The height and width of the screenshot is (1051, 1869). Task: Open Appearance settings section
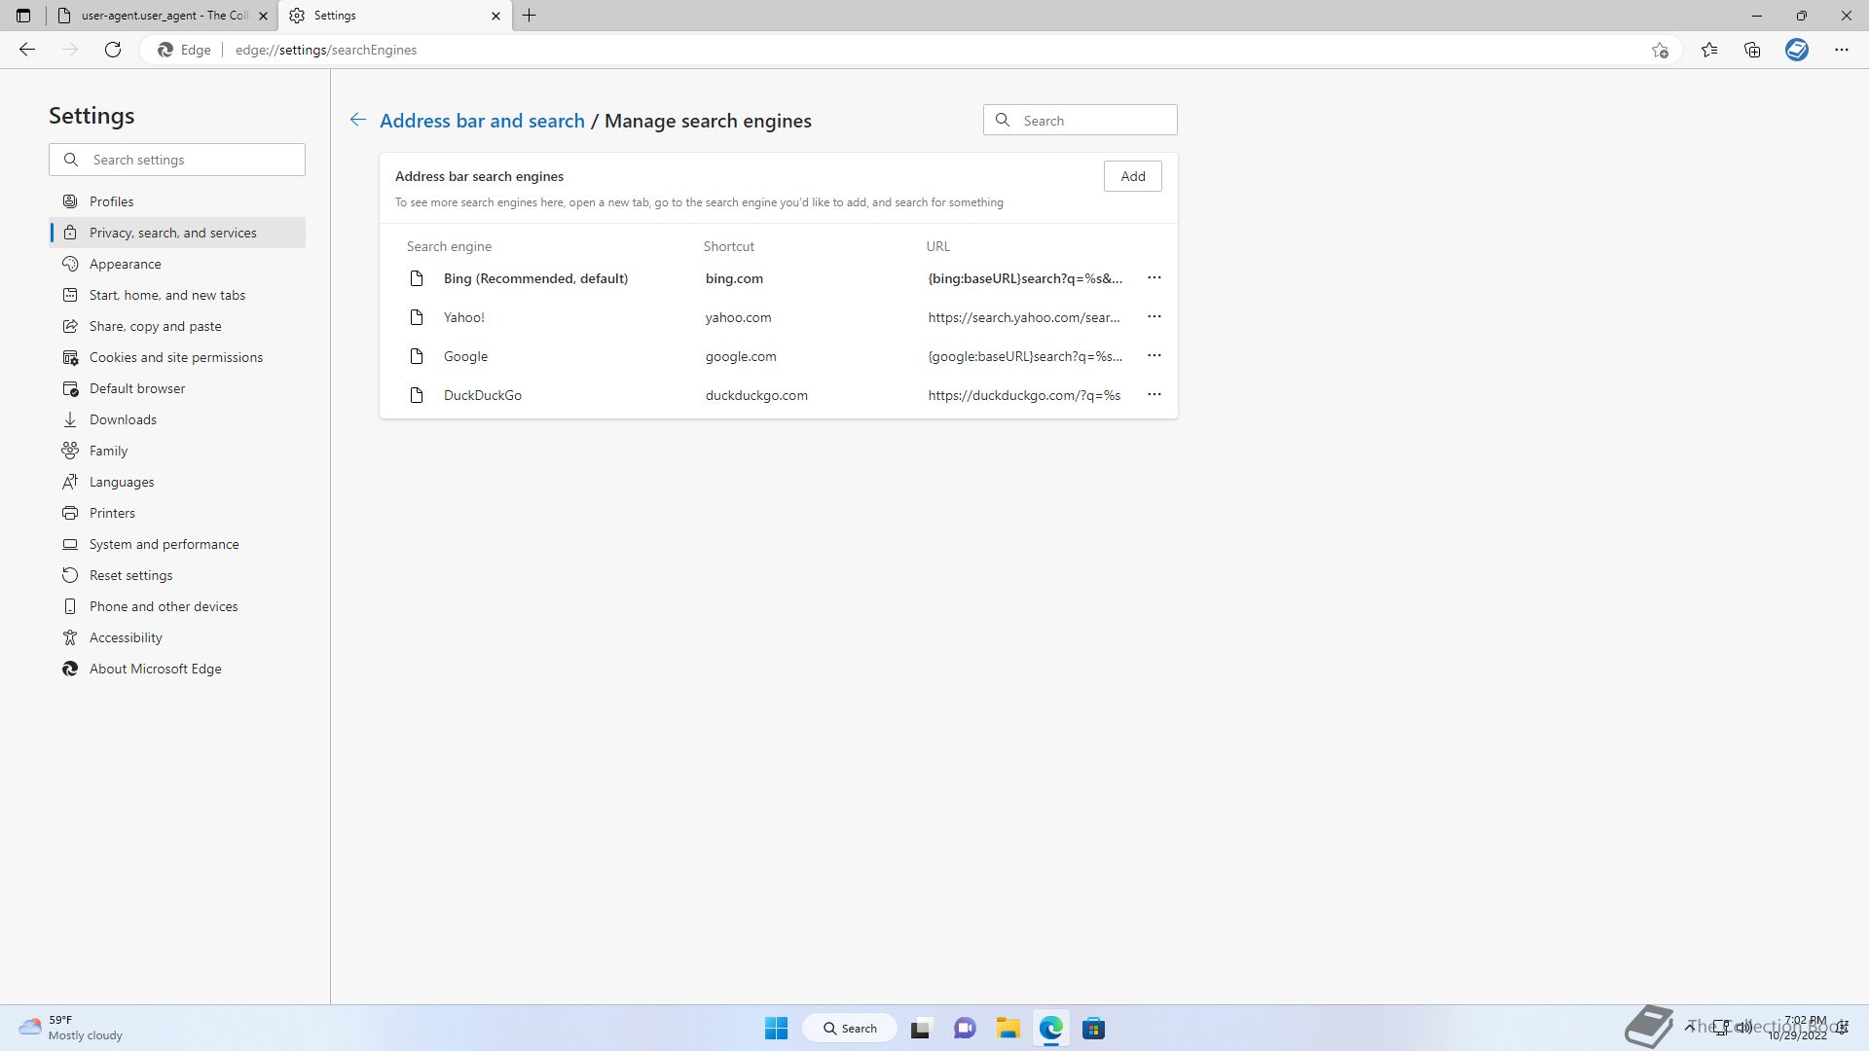[177, 264]
